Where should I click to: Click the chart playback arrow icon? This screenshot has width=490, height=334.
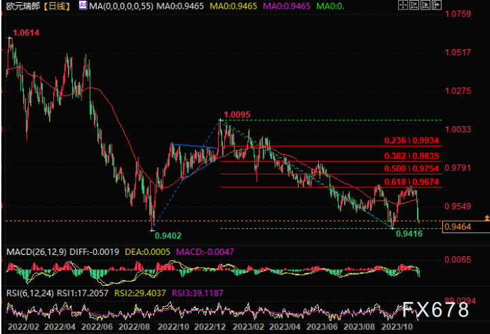click(x=425, y=5)
